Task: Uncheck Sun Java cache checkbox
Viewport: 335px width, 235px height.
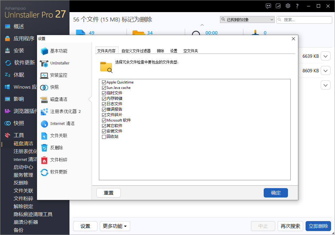Action: [104, 88]
